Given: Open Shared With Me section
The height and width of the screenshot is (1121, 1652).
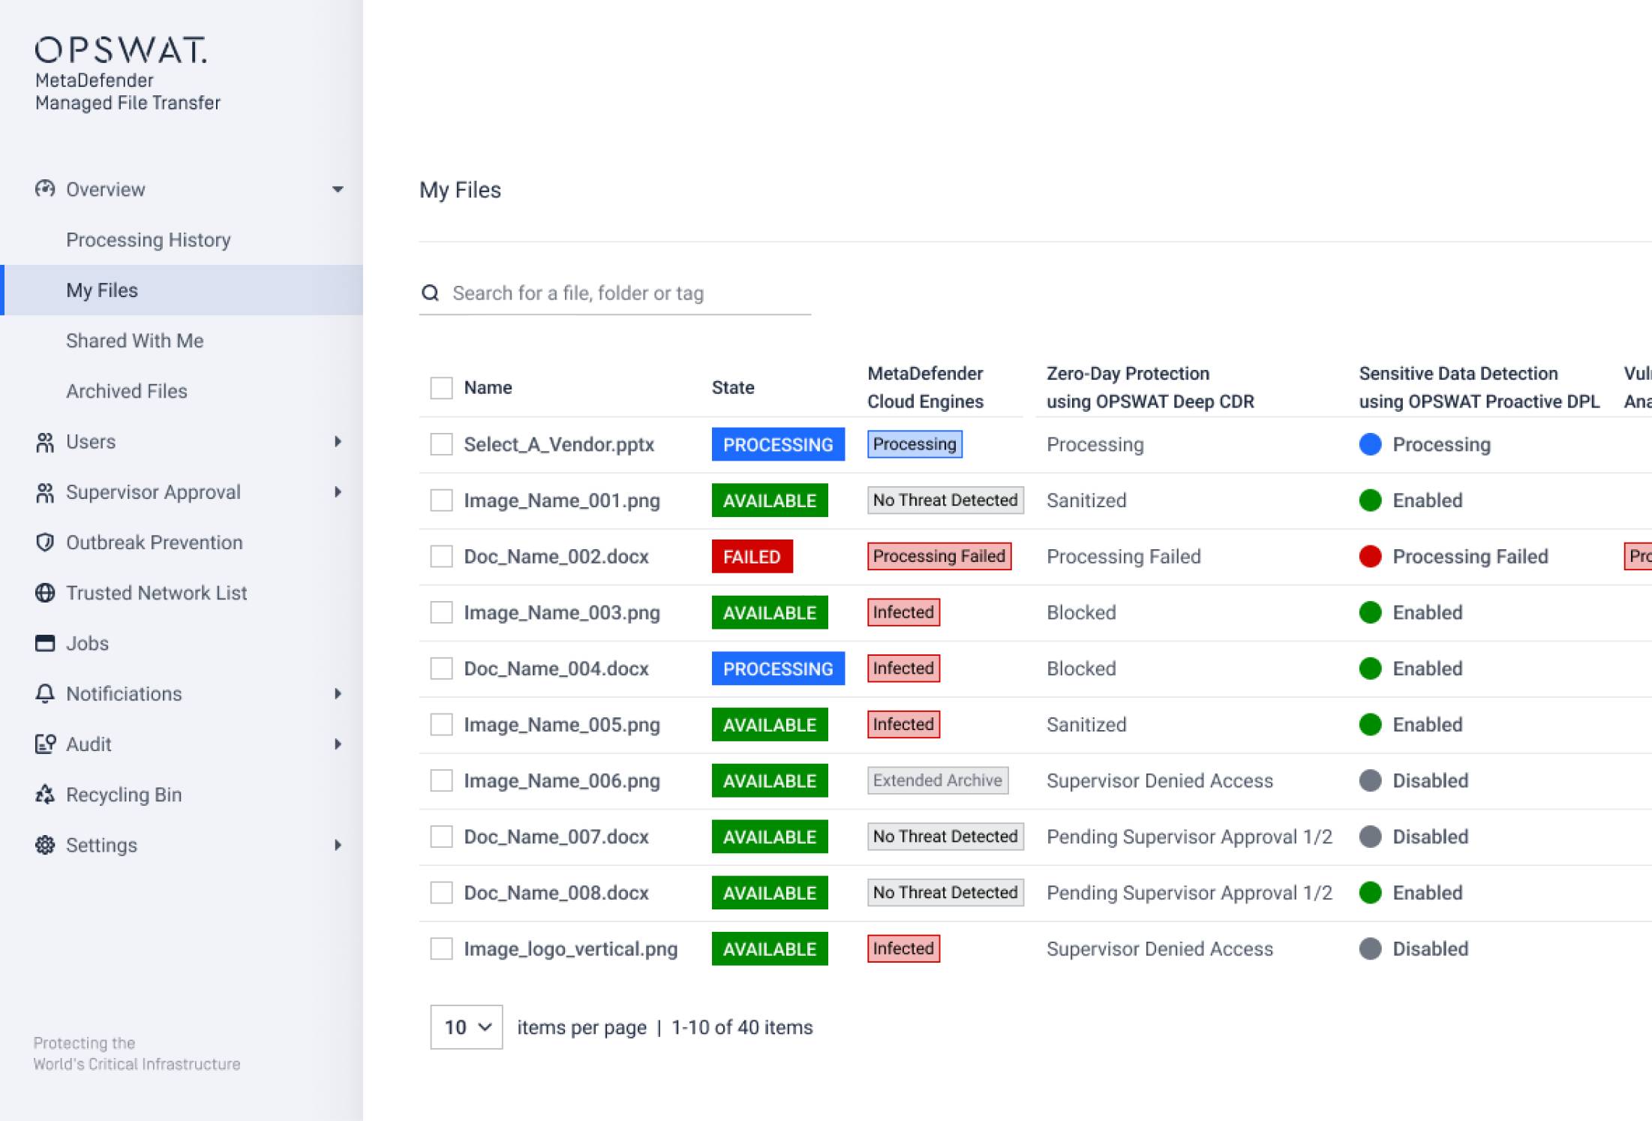Looking at the screenshot, I should [182, 341].
